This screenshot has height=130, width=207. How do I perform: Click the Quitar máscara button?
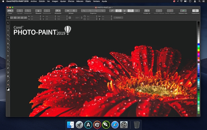pyautogui.click(x=170, y=11)
